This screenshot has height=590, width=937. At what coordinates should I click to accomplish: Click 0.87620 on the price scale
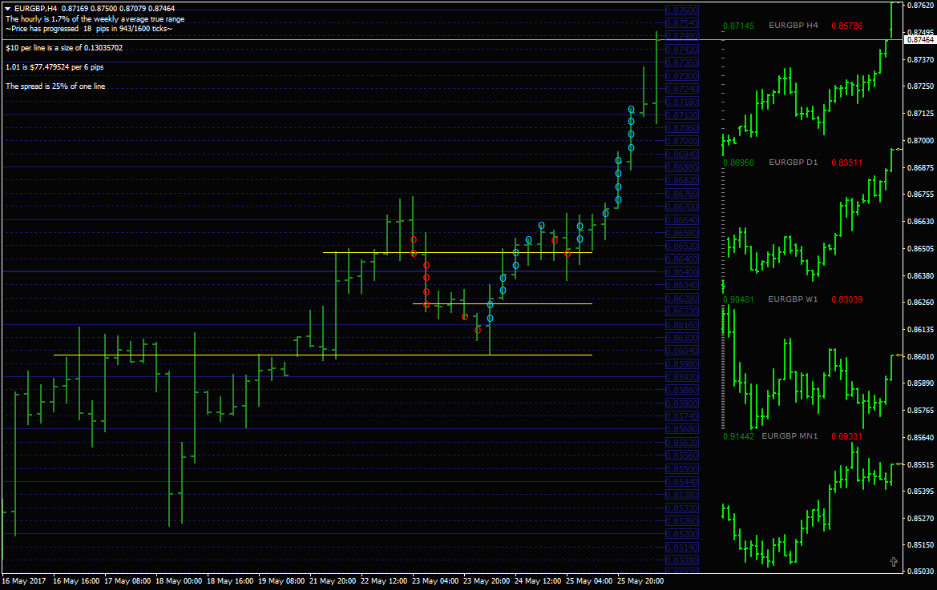coord(920,5)
